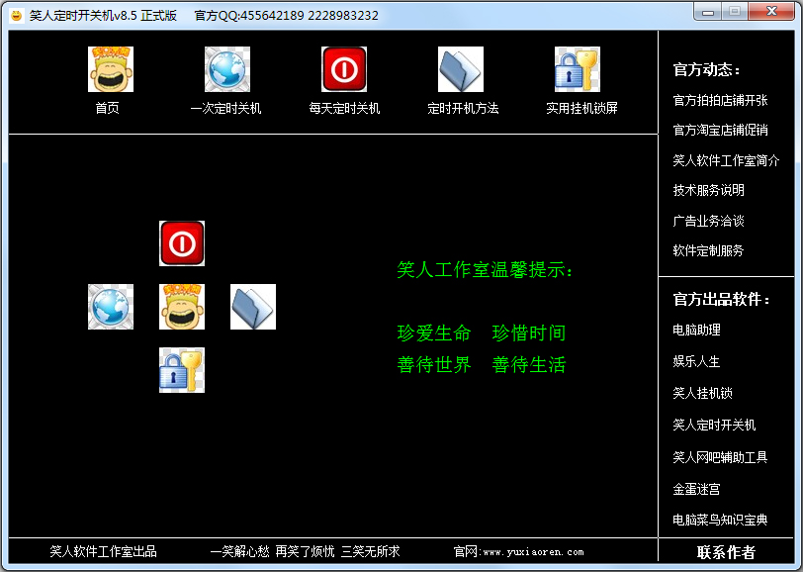Open 金蛋迷宫 software link
This screenshot has height=572, width=803.
(x=696, y=489)
